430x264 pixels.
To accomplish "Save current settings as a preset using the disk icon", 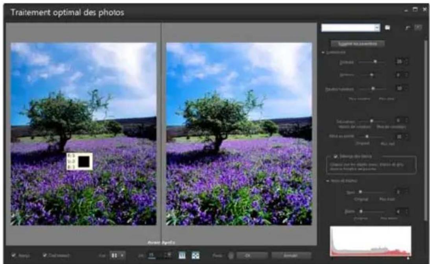I will click(x=388, y=28).
